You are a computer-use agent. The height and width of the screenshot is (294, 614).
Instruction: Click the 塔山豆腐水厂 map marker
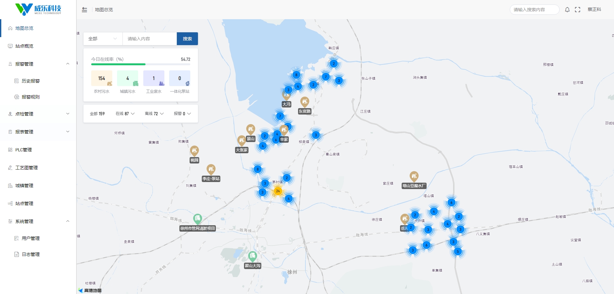pos(414,176)
